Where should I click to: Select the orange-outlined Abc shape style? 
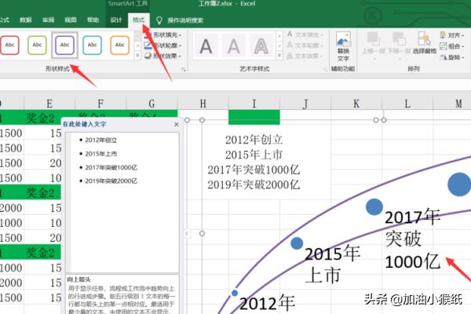(x=119, y=45)
